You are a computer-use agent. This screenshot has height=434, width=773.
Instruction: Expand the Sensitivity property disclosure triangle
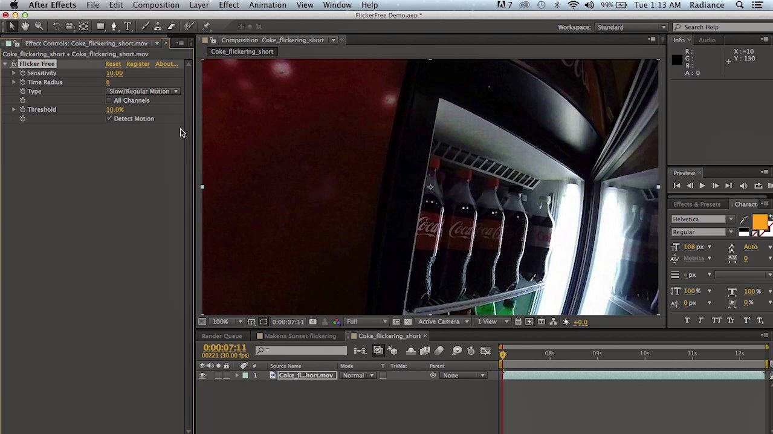[14, 73]
